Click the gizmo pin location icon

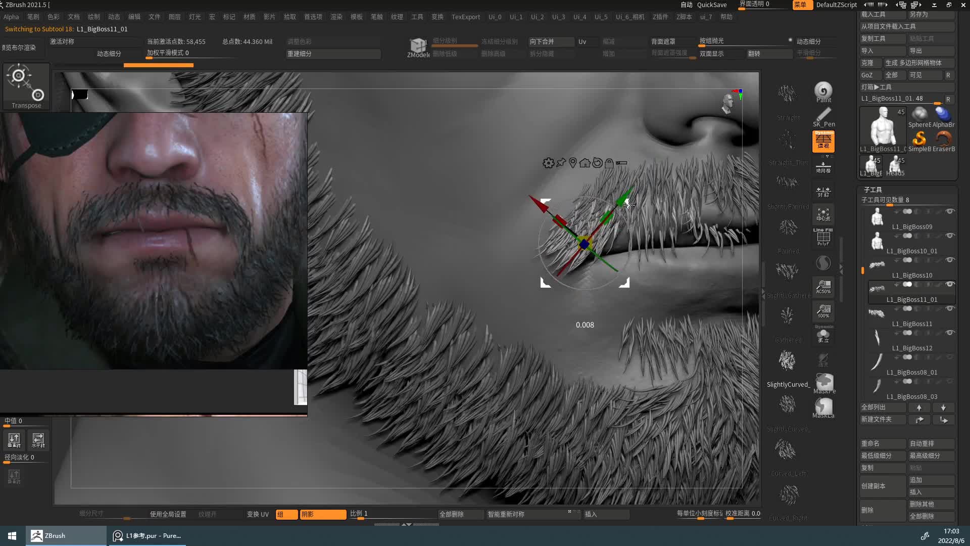coord(573,163)
